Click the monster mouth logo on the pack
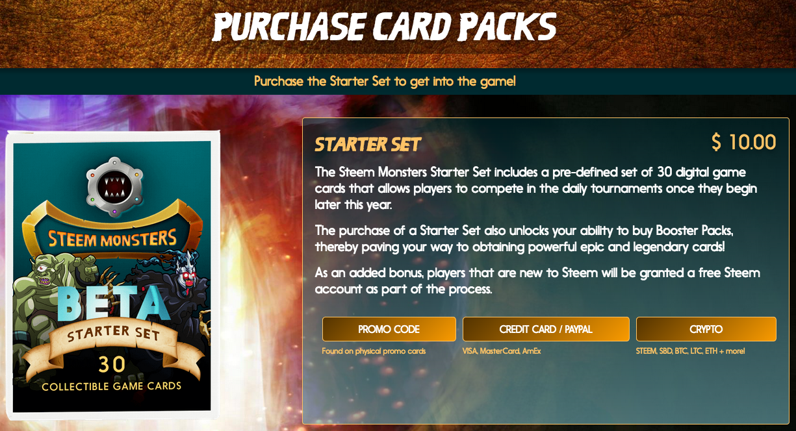This screenshot has width=796, height=431. tap(114, 184)
